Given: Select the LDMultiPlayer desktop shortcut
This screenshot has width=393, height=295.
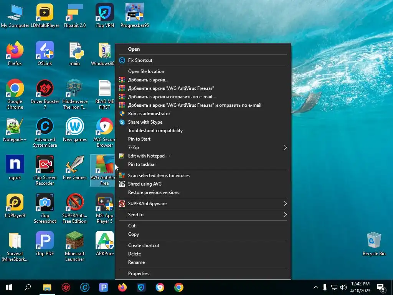Looking at the screenshot, I should click(x=45, y=15).
